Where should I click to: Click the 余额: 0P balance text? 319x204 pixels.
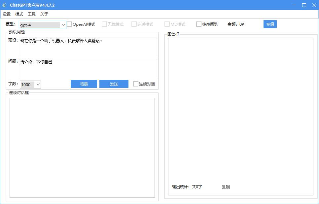(x=235, y=24)
